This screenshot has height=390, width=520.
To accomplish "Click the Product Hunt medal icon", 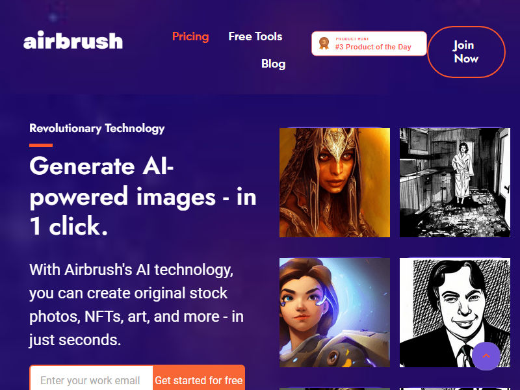I will point(324,44).
